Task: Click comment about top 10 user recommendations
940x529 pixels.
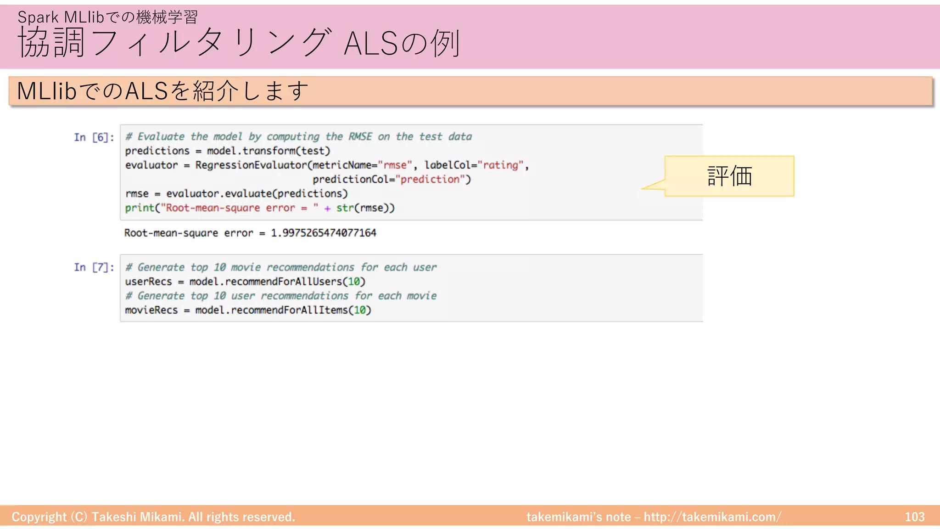Action: click(281, 296)
